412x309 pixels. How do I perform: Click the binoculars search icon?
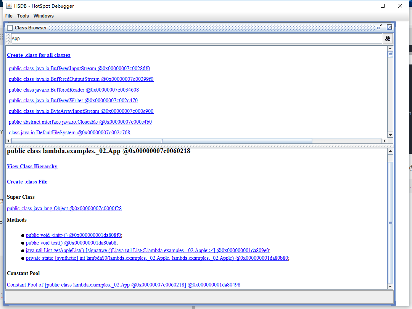pyautogui.click(x=388, y=39)
